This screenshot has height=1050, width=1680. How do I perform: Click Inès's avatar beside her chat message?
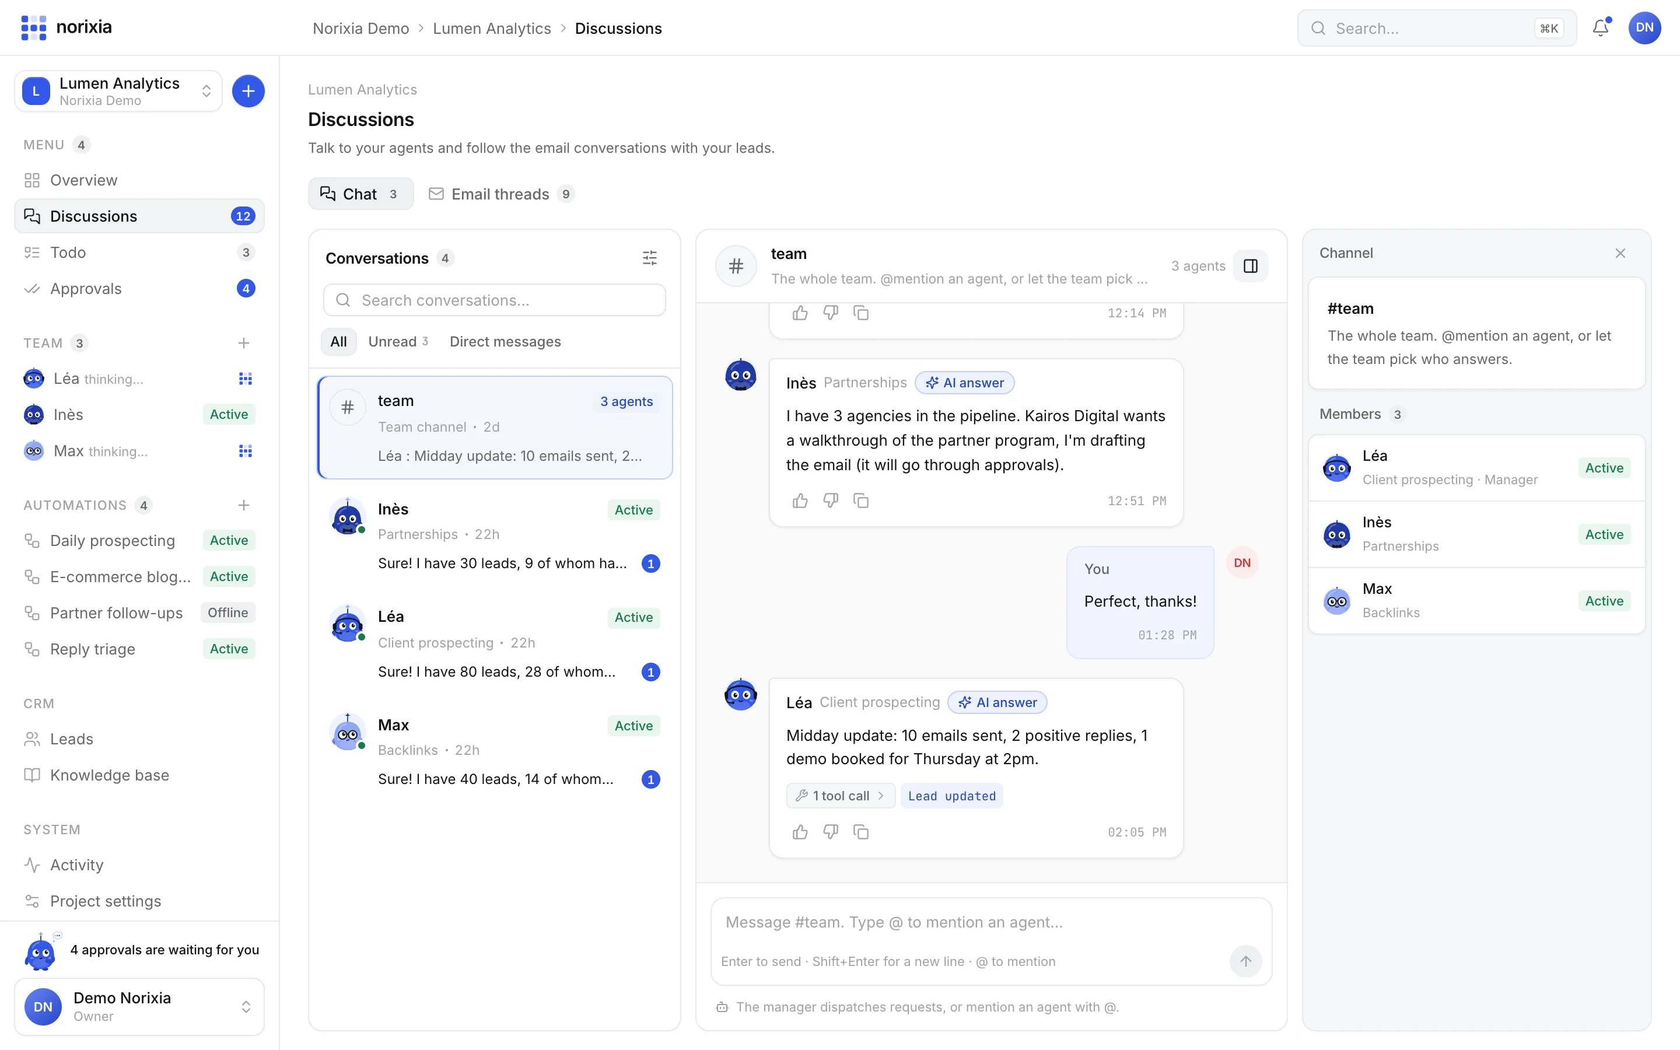tap(740, 375)
